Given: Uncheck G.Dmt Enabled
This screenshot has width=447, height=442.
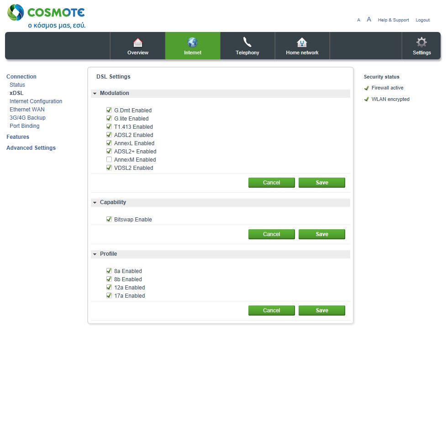Looking at the screenshot, I should pyautogui.click(x=109, y=110).
